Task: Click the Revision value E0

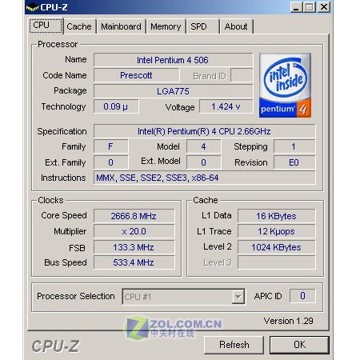Action: (294, 162)
